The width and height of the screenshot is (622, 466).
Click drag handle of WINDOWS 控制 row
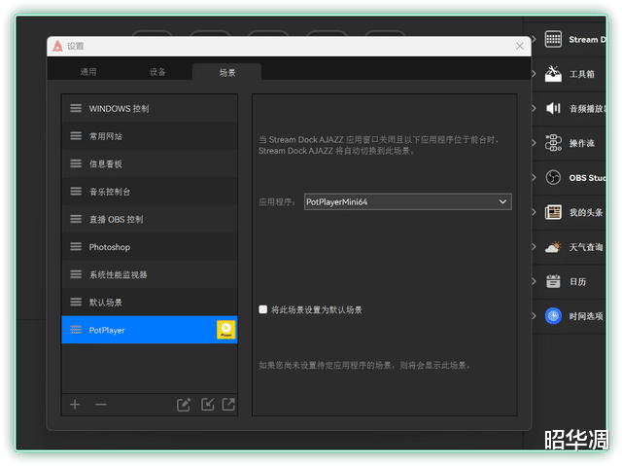(x=76, y=108)
